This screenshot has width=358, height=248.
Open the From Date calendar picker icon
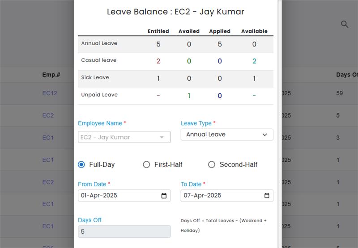click(164, 196)
